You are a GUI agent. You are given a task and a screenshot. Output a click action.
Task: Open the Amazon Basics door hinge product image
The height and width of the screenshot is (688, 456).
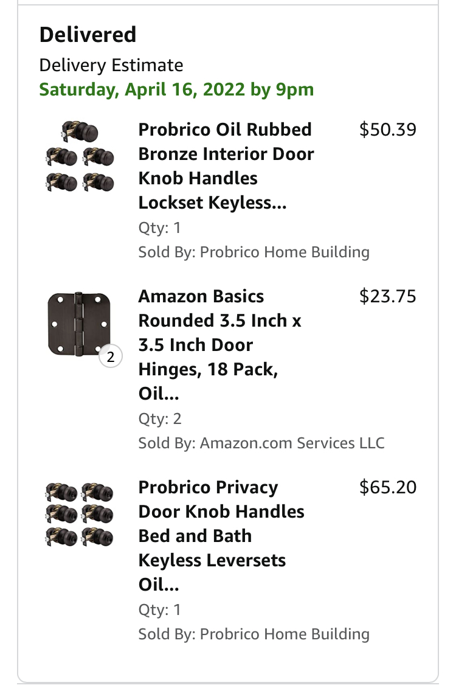click(x=79, y=325)
